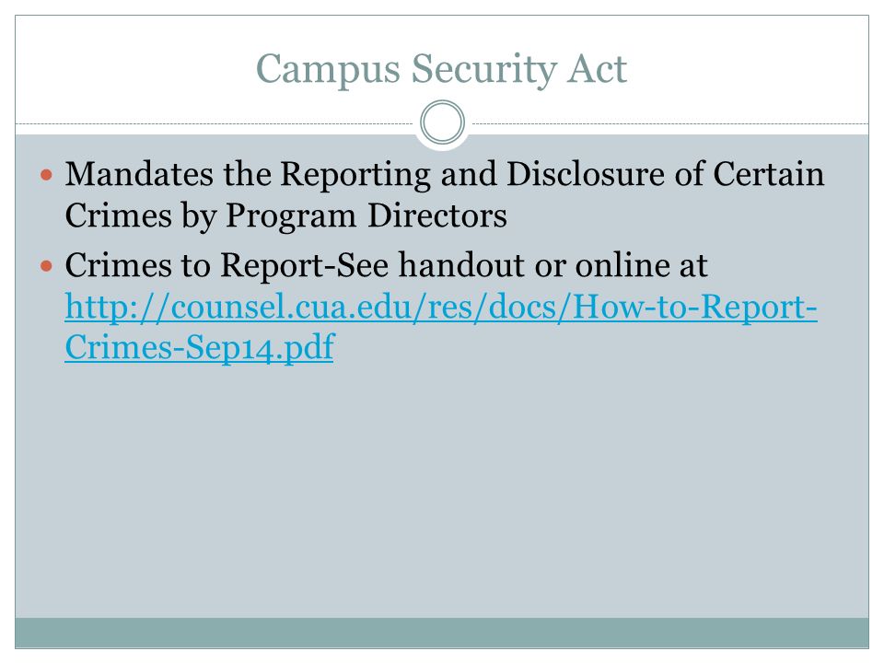Click the dashed divider right of the circle
The image size is (884, 663).
point(670,122)
